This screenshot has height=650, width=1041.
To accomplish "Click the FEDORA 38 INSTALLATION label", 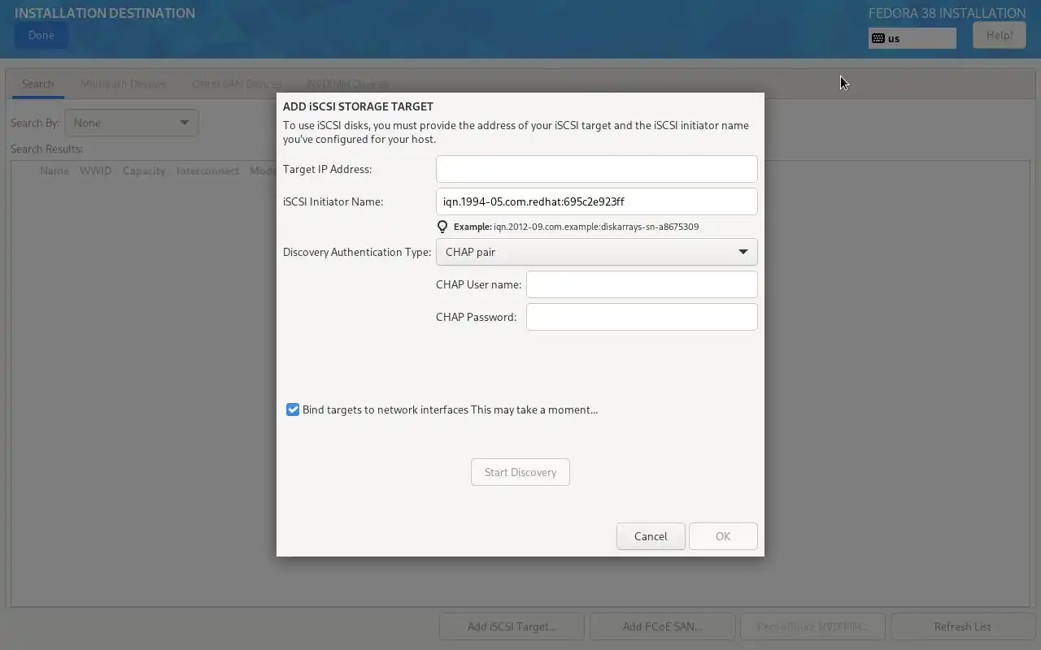I will coord(947,13).
